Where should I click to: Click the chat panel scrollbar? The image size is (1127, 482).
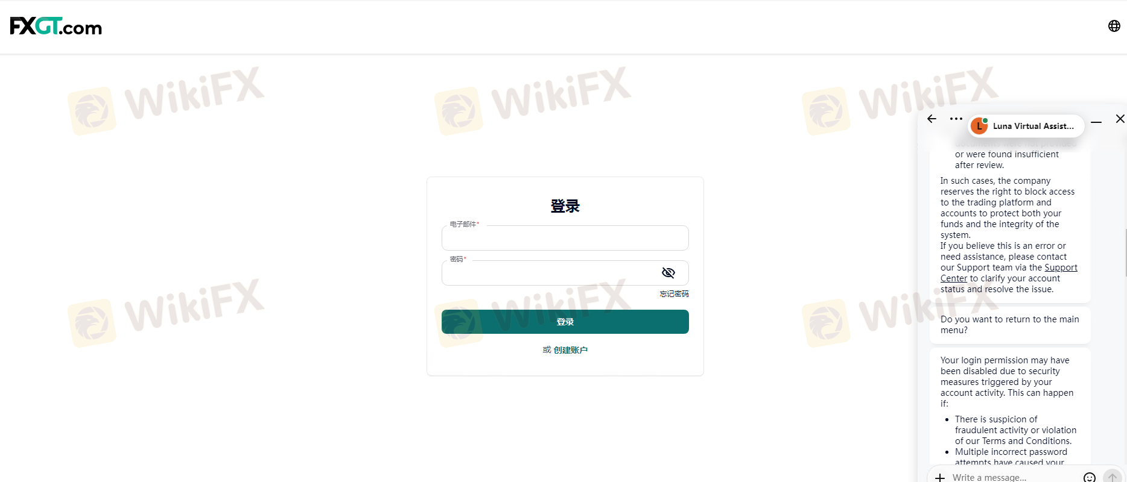[1125, 253]
